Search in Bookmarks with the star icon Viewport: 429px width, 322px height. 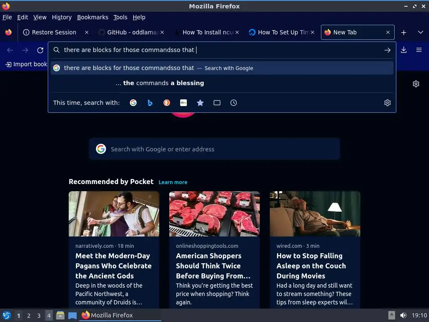tap(200, 103)
